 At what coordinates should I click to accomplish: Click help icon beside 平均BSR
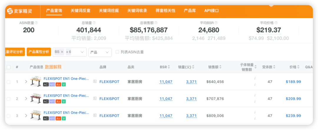[x=216, y=23]
